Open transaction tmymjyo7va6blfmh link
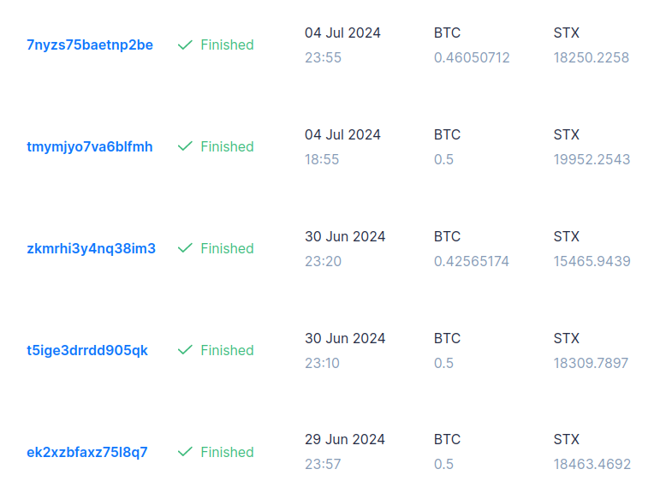Image resolution: width=666 pixels, height=493 pixels. [90, 146]
